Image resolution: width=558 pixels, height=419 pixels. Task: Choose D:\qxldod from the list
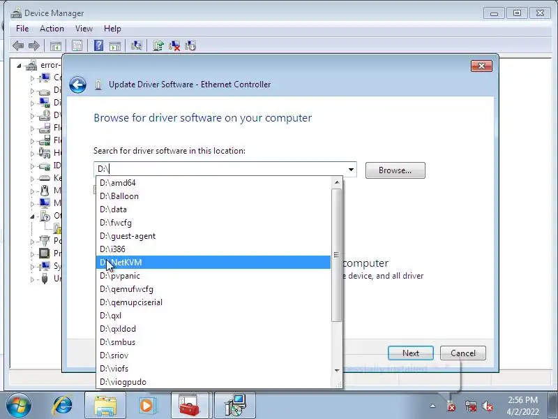click(213, 329)
